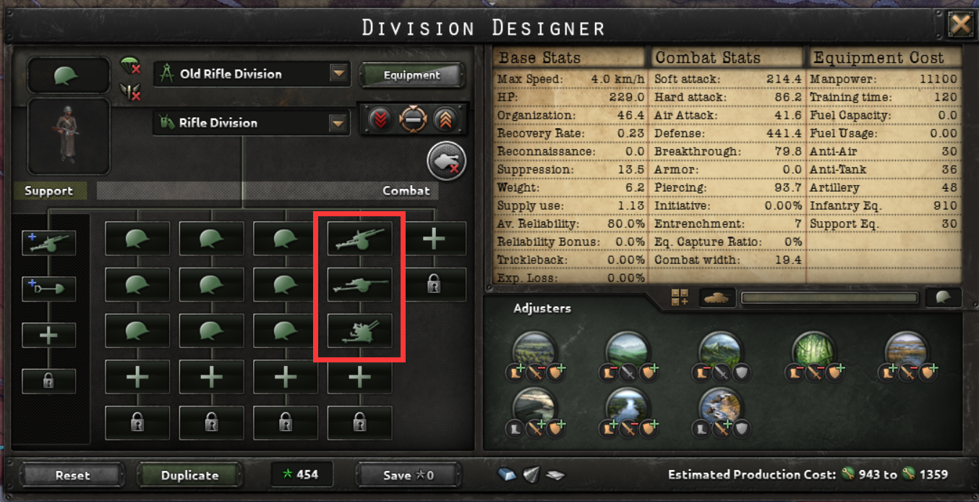The width and height of the screenshot is (979, 502).
Task: Click the Duplicate button
Action: 189,475
